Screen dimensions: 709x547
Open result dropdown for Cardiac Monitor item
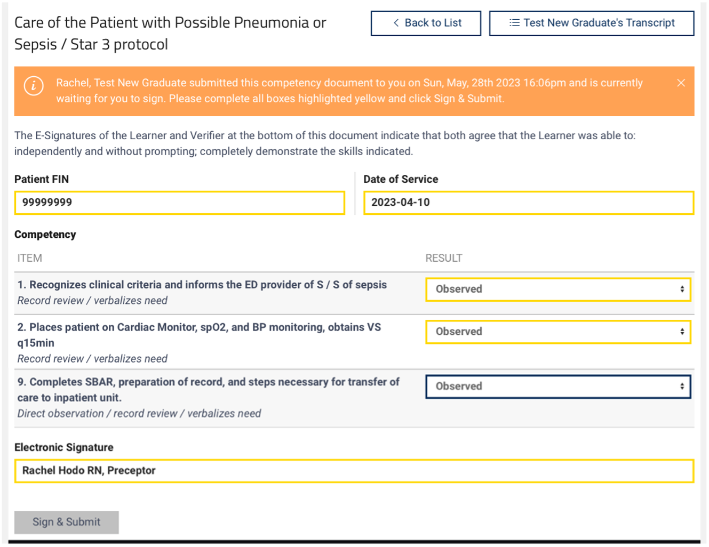pos(558,332)
